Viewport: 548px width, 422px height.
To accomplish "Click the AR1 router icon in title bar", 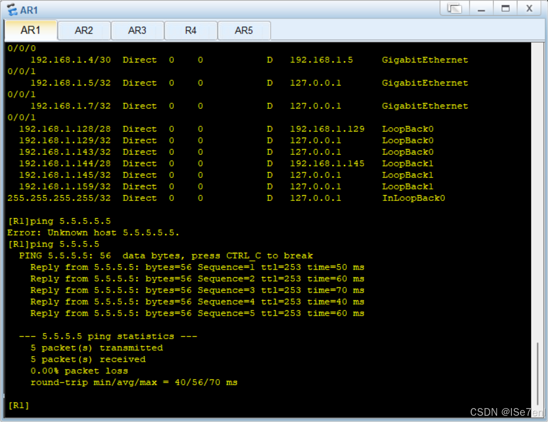I will click(12, 10).
